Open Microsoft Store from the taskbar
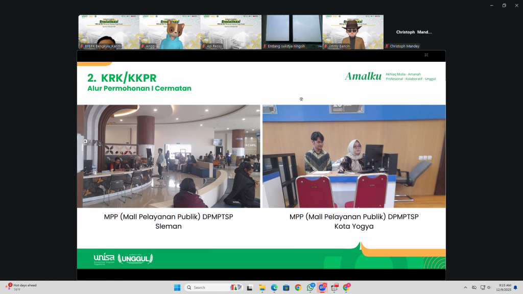The height and width of the screenshot is (294, 523). (286, 287)
